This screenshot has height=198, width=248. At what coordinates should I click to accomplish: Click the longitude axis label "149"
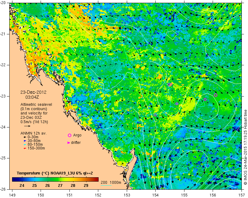pyautogui.click(x=12, y=195)
